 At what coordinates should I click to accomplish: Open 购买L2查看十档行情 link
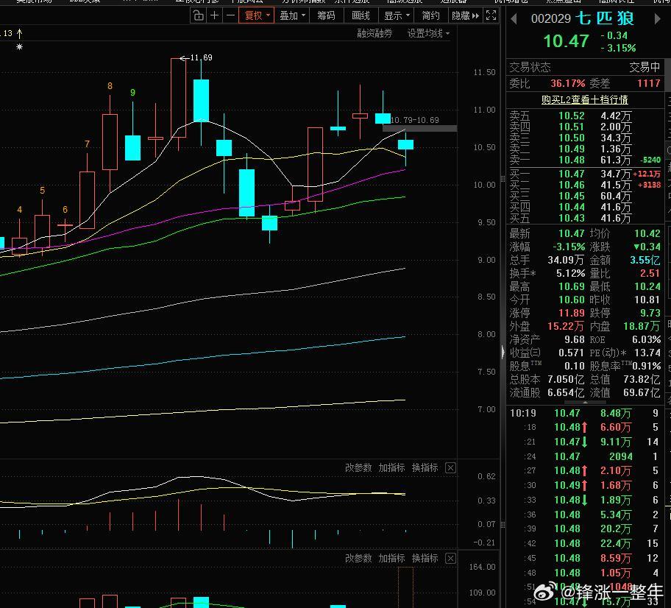tap(585, 100)
